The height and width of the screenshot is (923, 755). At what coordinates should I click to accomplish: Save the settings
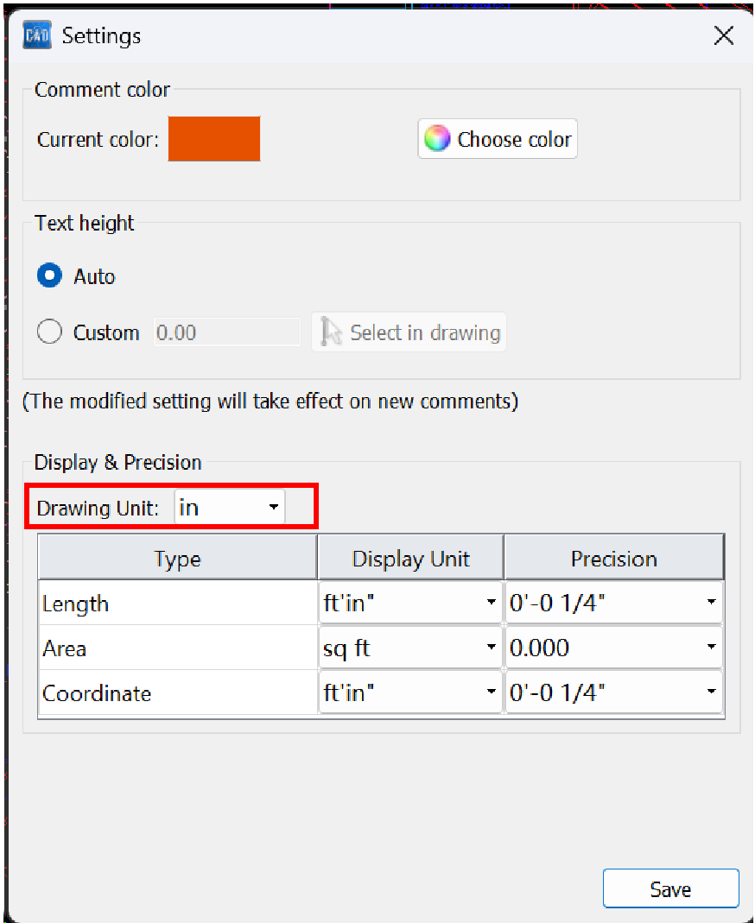[x=670, y=889]
